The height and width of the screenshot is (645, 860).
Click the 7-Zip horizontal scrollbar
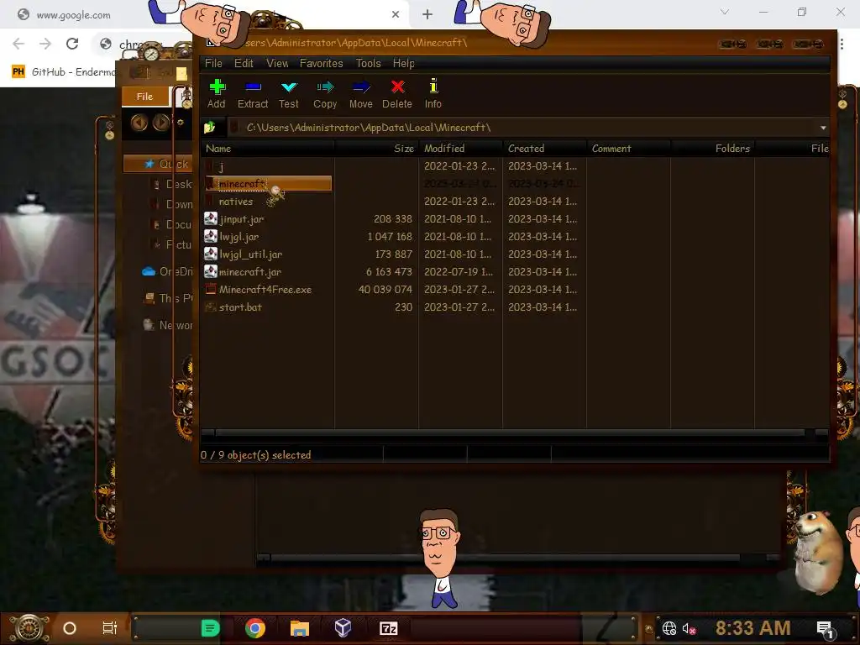coord(510,433)
